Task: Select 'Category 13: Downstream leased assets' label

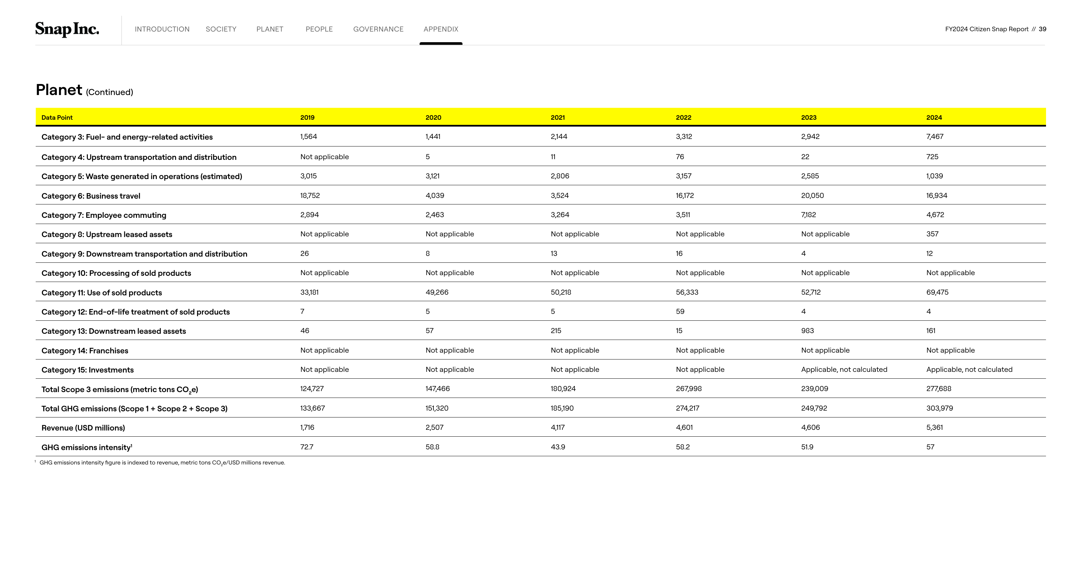Action: [114, 331]
